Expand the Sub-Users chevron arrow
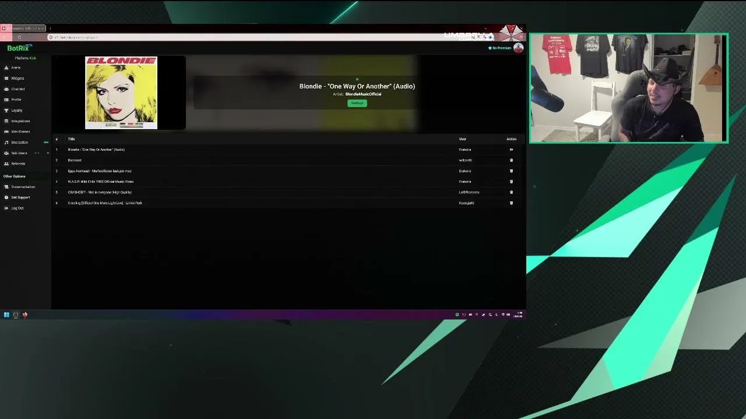The image size is (746, 419). [x=48, y=153]
